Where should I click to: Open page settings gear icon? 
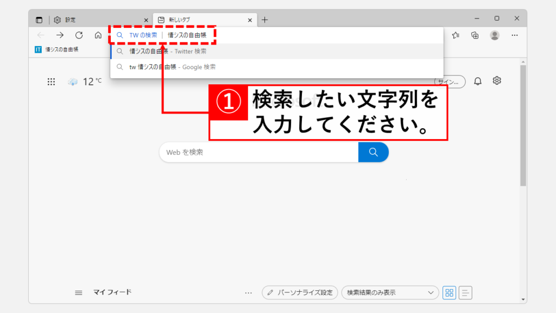[x=497, y=81]
